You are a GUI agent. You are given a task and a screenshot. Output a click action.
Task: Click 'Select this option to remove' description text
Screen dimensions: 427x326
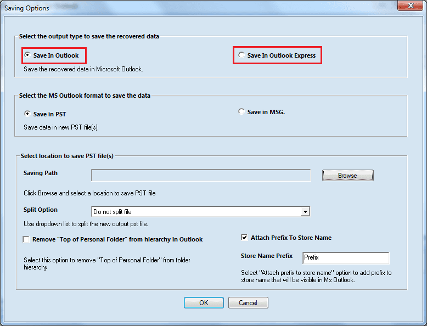coord(107,263)
